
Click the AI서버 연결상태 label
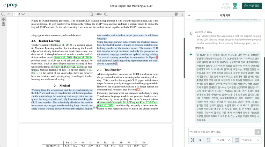(x=226, y=6)
